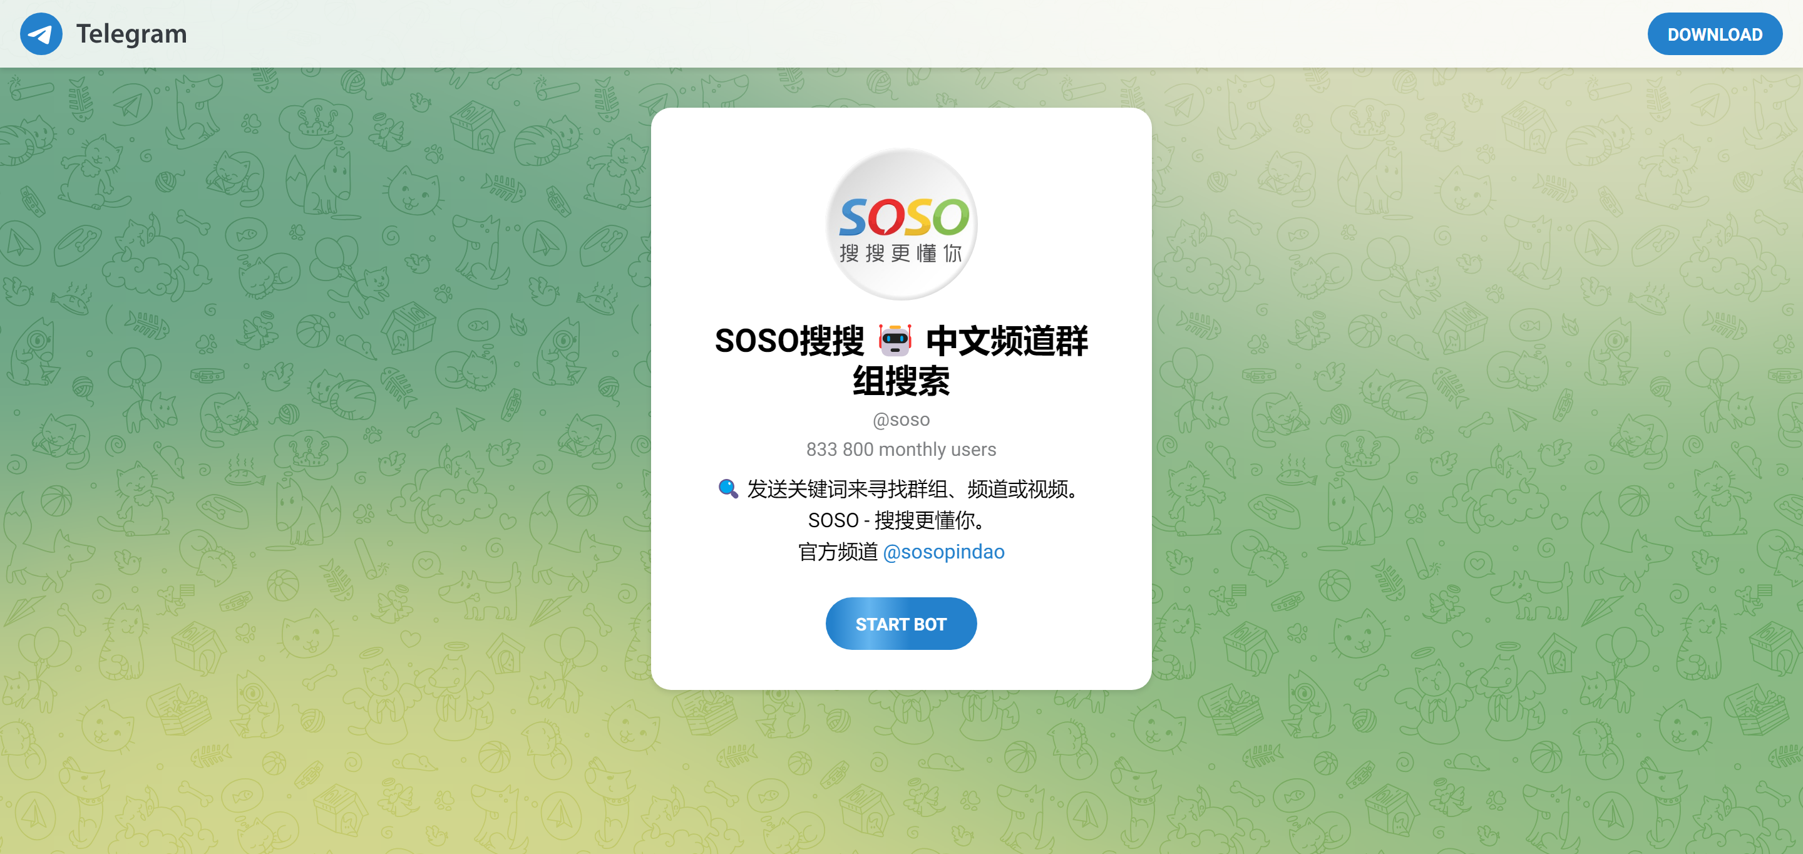
Task: Open the @sosopindao channel link
Action: point(943,552)
